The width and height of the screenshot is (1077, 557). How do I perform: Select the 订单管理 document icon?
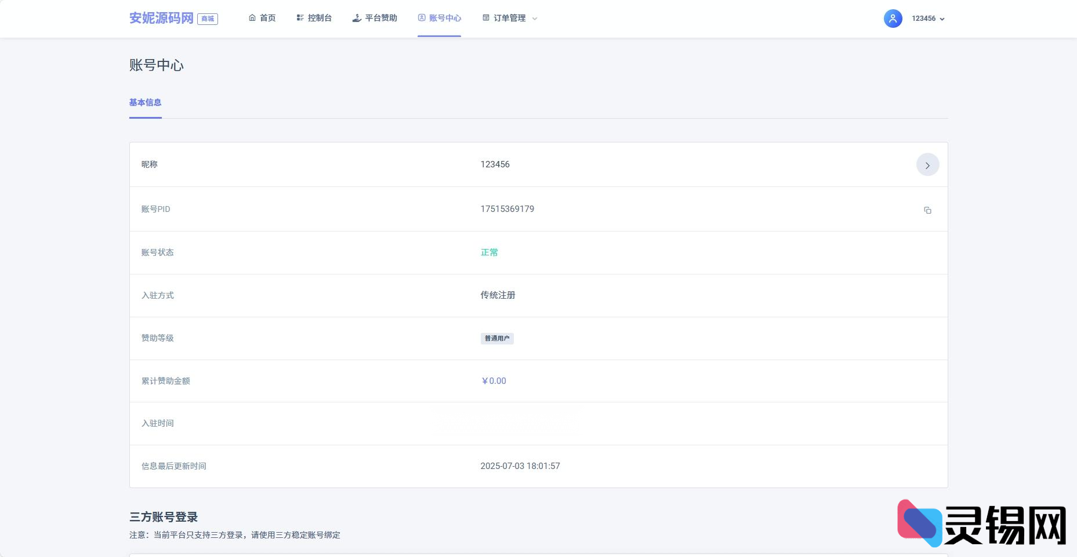pos(485,18)
